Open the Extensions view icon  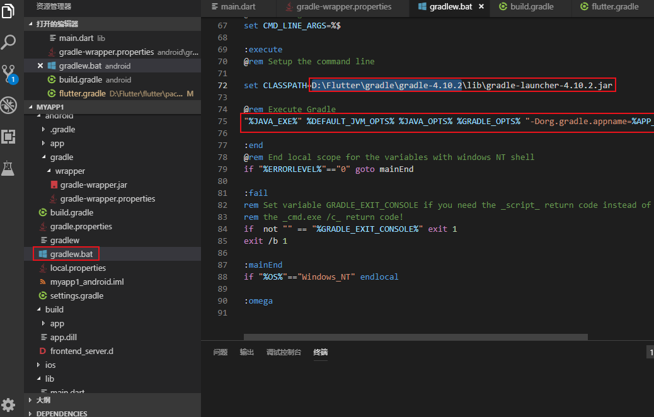9,136
